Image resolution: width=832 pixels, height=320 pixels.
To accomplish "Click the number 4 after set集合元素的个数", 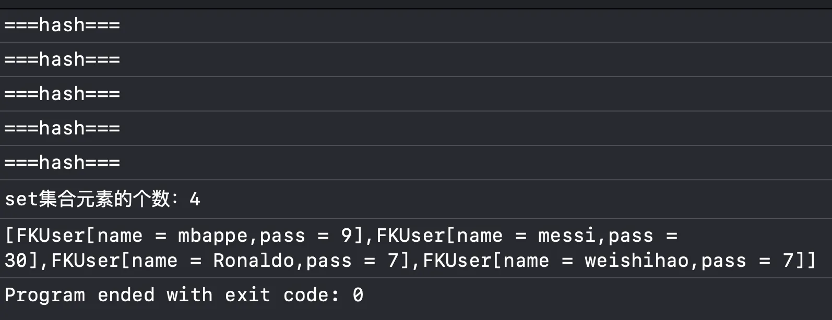I will click(x=195, y=199).
